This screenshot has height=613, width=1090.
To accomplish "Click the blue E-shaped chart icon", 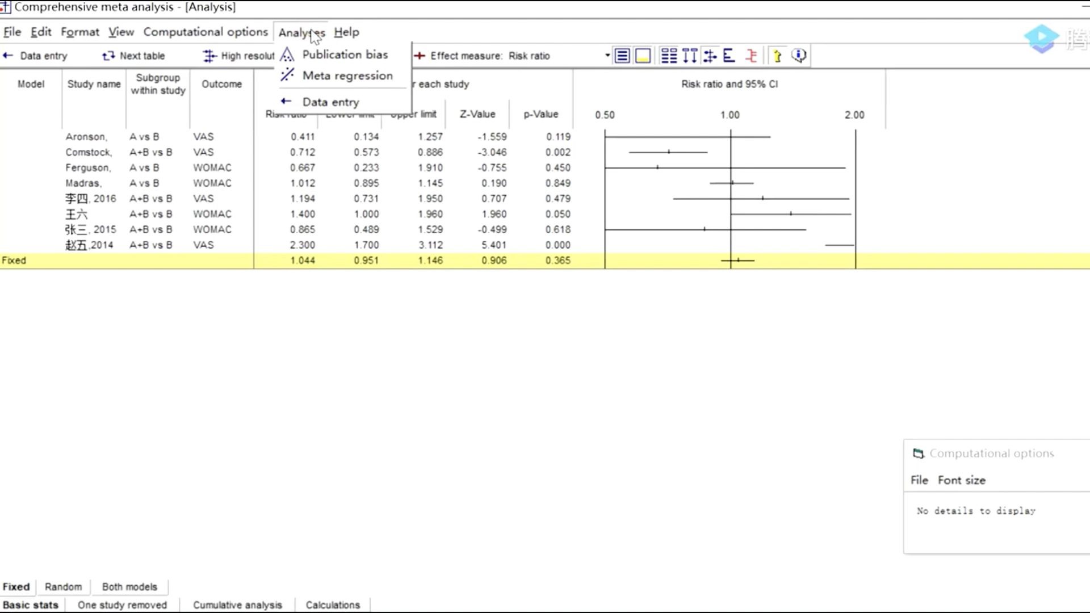I will click(729, 56).
